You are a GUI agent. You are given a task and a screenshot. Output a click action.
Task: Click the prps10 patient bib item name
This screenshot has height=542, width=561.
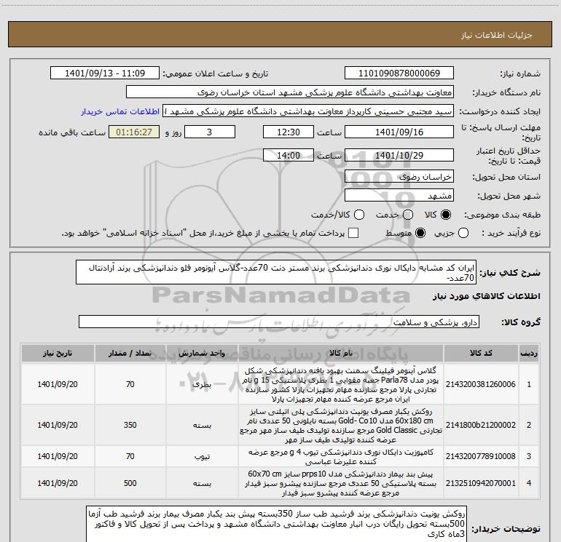341,483
